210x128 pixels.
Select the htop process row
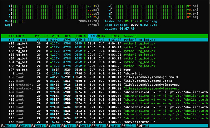(105, 69)
